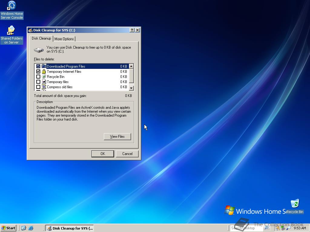The image size is (310, 232).
Task: Select the Compress old files row text
Action: click(60, 87)
